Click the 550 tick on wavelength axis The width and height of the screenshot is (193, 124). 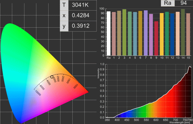click(x=146, y=120)
